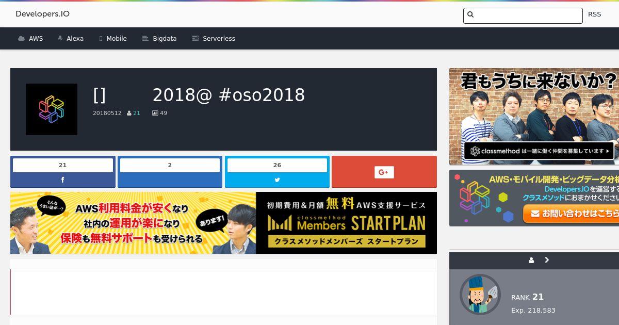The height and width of the screenshot is (325, 619).
Task: Click the search input field
Action: click(523, 15)
